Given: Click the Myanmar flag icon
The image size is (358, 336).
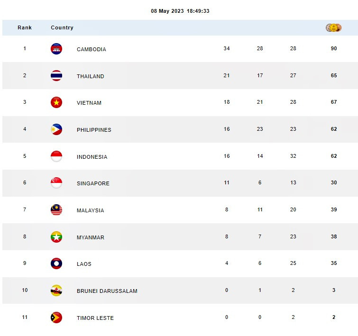Looking at the screenshot, I should pos(56,237).
